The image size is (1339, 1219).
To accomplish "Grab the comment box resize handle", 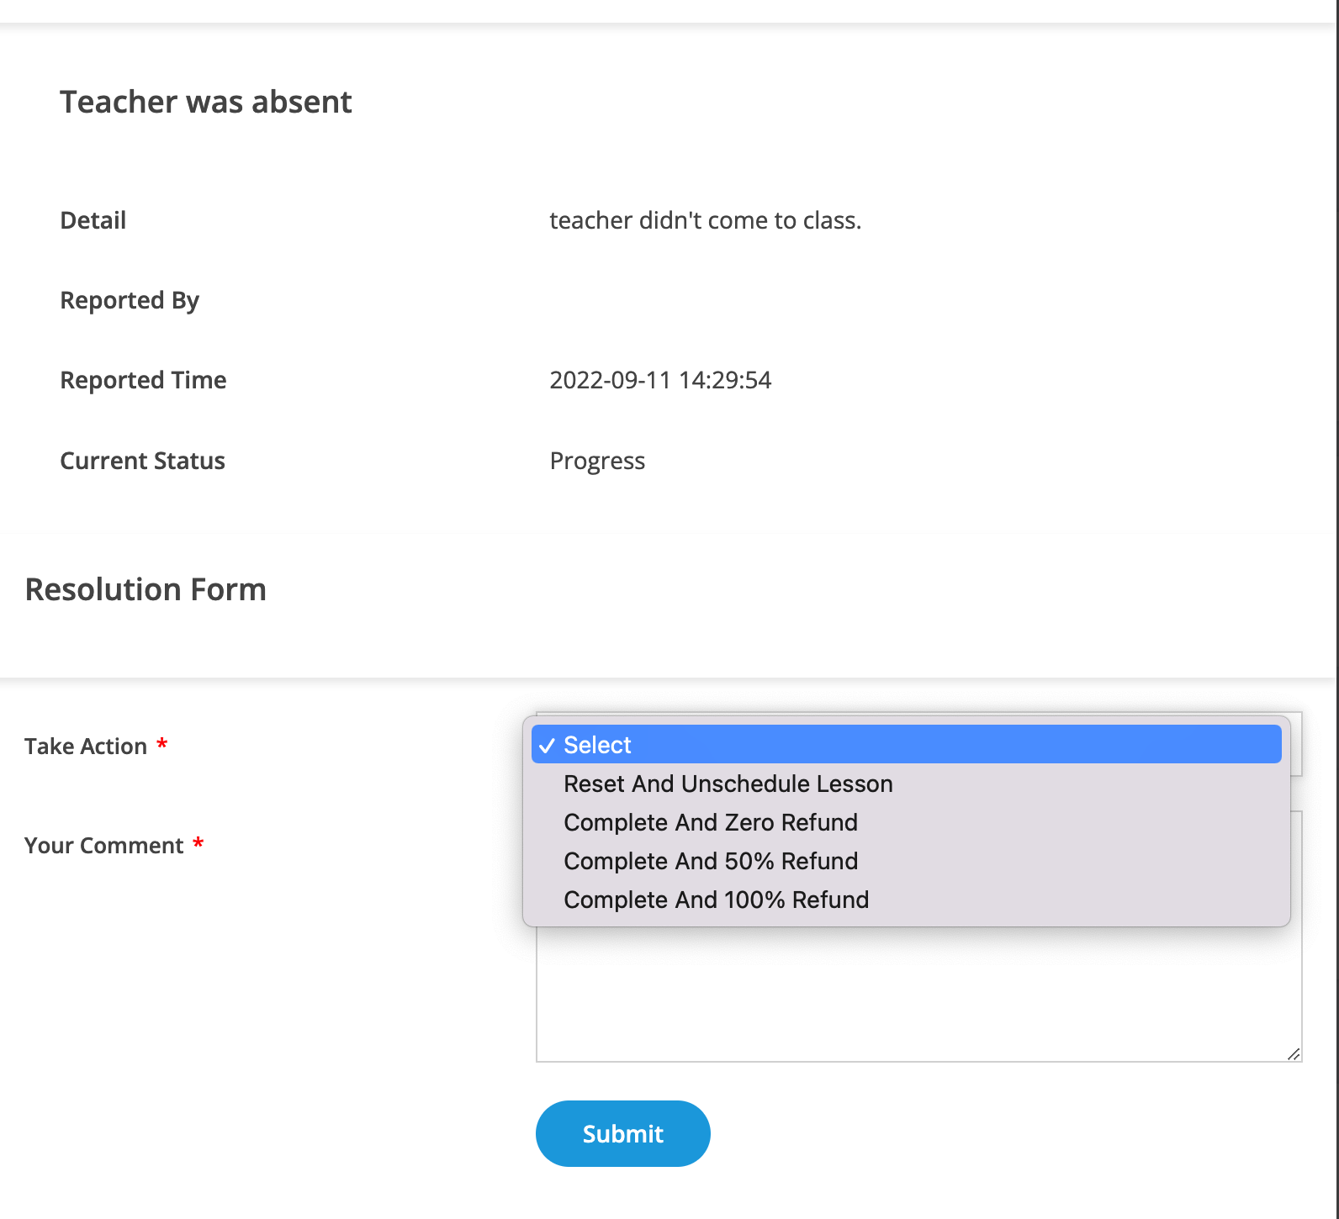I will 1294,1053.
